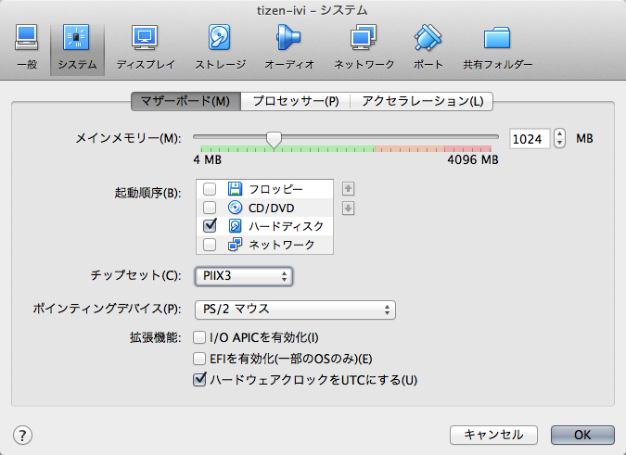This screenshot has height=455, width=626.
Task: Select the システム toolbar icon
Action: coord(77,48)
